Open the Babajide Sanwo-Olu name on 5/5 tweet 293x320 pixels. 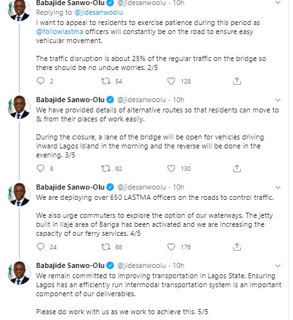70,265
